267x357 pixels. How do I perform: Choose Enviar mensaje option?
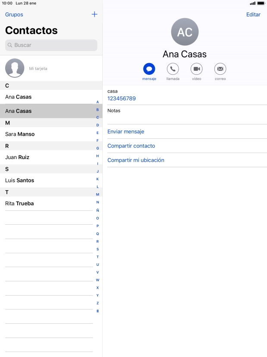pyautogui.click(x=126, y=131)
